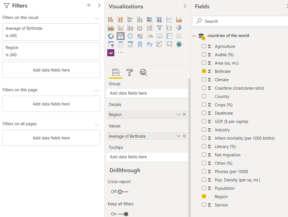This screenshot has width=288, height=217.
Task: Choose the scatter chart visualization
Action: click(x=169, y=28)
